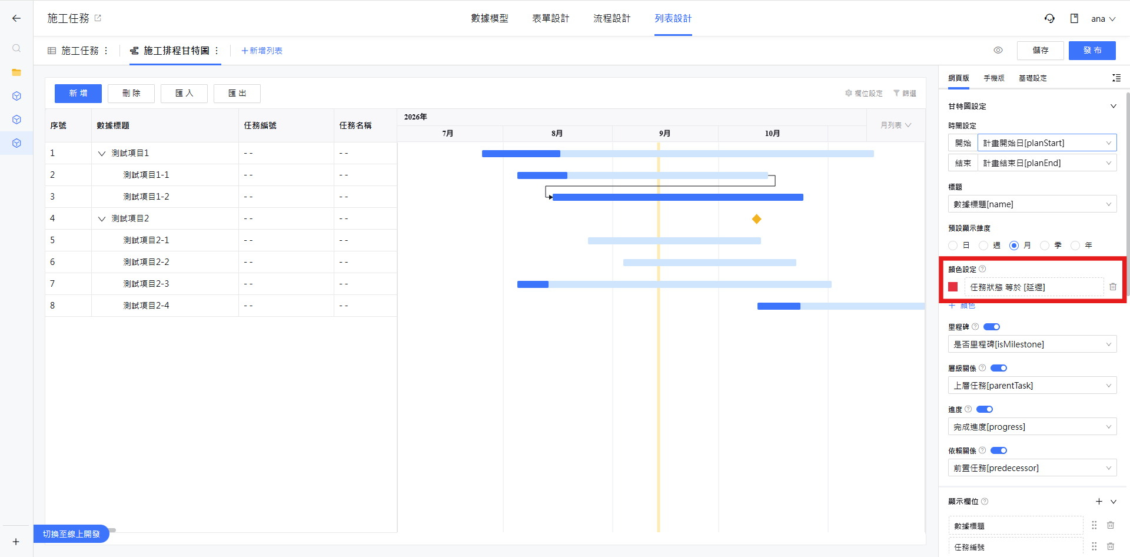This screenshot has height=557, width=1130.
Task: Delete the 數據標題 display field
Action: coord(1111,525)
